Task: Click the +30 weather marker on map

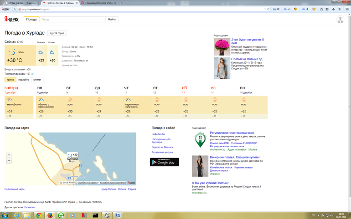Action: point(73,155)
